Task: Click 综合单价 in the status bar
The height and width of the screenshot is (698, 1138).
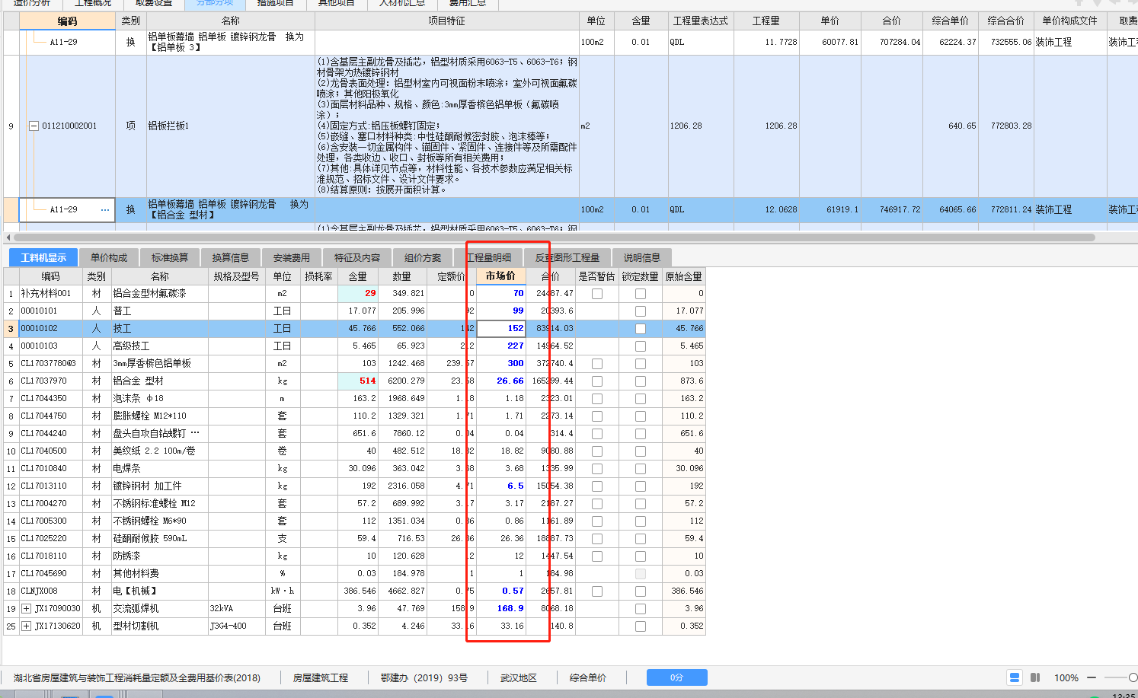Action: pyautogui.click(x=588, y=677)
